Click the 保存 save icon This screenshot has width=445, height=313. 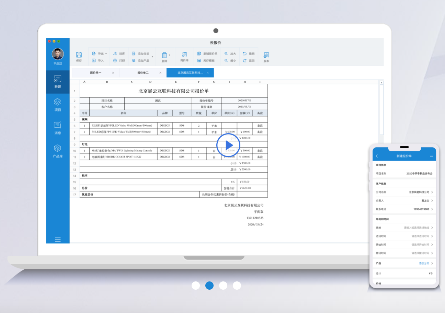pos(79,55)
